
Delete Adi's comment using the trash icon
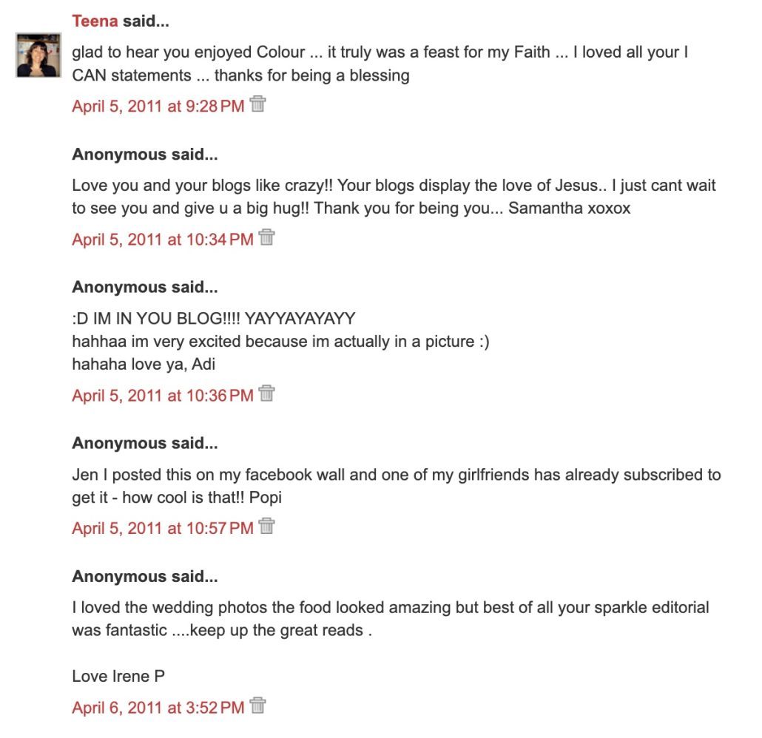click(267, 393)
